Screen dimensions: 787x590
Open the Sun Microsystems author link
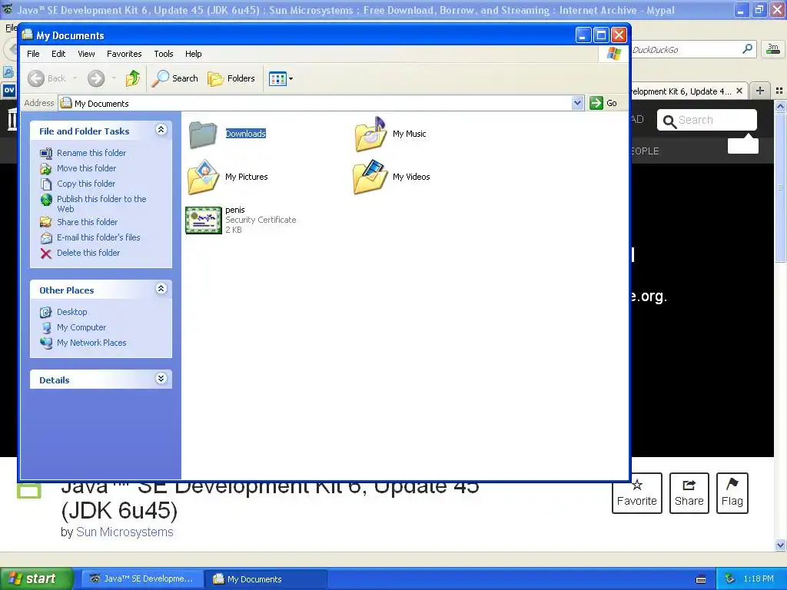pyautogui.click(x=125, y=532)
